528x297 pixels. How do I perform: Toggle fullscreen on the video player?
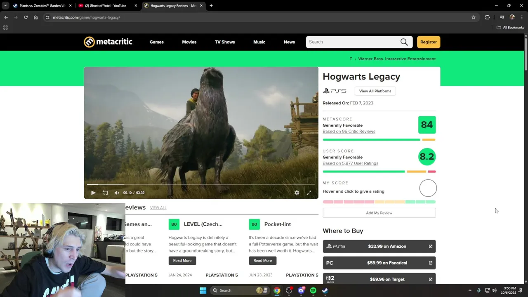pos(309,193)
